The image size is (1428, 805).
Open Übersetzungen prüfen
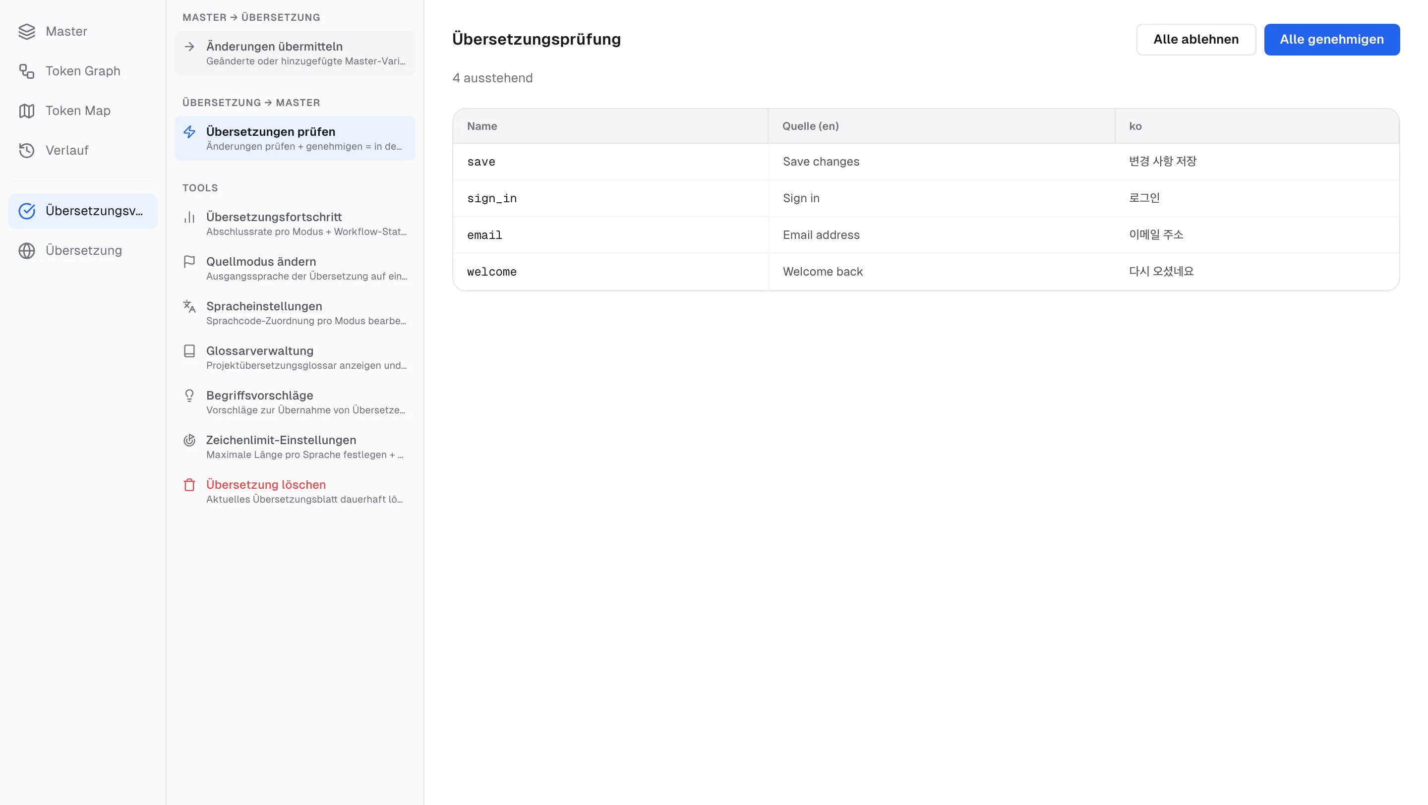coord(295,138)
